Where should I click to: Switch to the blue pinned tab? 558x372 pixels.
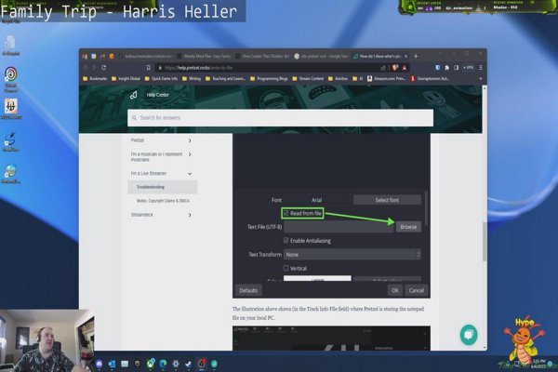pos(94,56)
